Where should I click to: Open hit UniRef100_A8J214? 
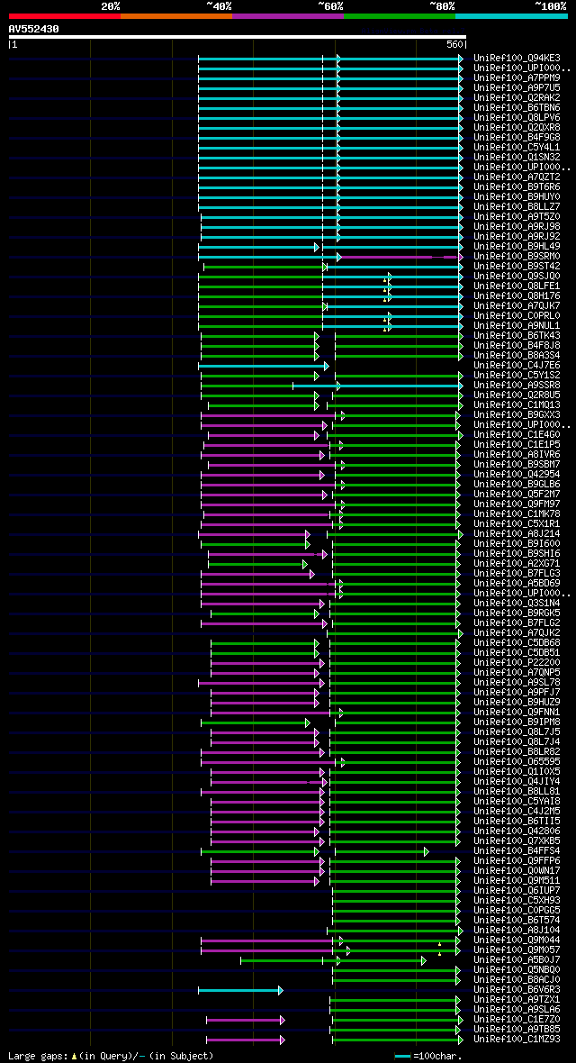coord(517,533)
